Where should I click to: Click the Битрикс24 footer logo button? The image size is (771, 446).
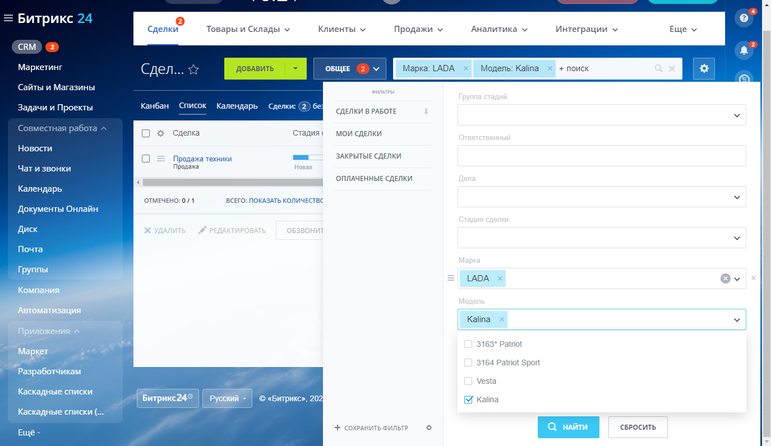[x=168, y=398]
